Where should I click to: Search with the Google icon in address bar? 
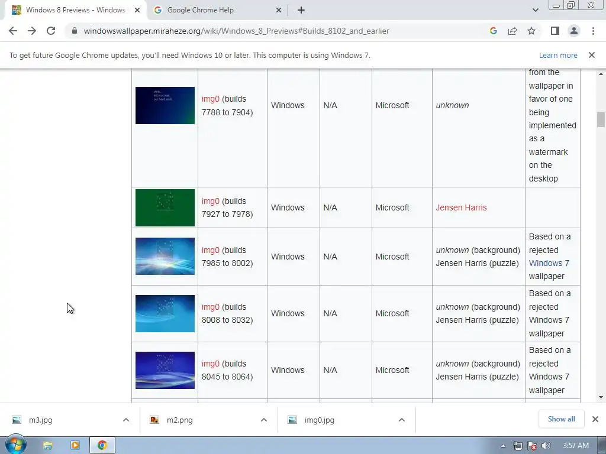493,31
